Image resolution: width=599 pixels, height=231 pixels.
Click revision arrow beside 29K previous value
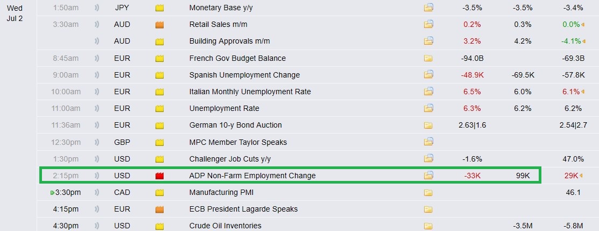coord(582,176)
